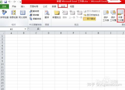Click the 新建批注 new comment icon
Screen dimensions: 125x90
click(57, 14)
